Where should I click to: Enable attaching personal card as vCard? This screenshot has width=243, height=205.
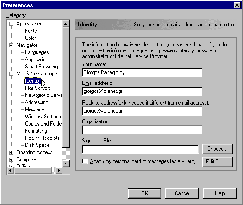[85, 161]
